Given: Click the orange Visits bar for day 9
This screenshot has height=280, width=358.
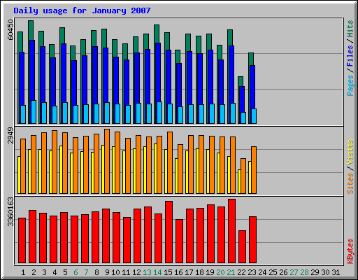Looking at the screenshot, I should click(107, 161).
